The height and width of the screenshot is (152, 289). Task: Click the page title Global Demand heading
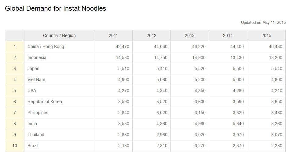(x=56, y=9)
